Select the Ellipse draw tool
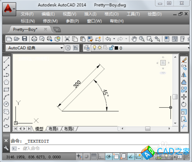 [6, 126]
